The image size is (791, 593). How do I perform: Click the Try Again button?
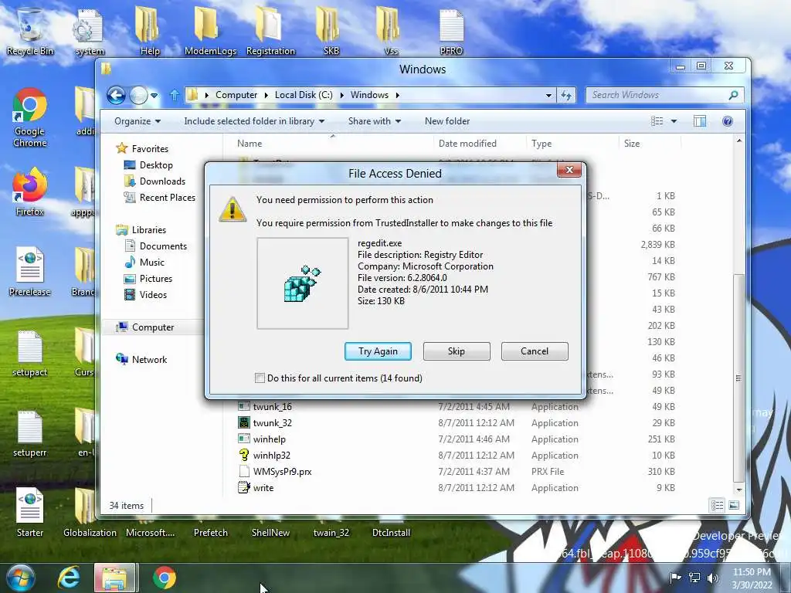click(378, 351)
